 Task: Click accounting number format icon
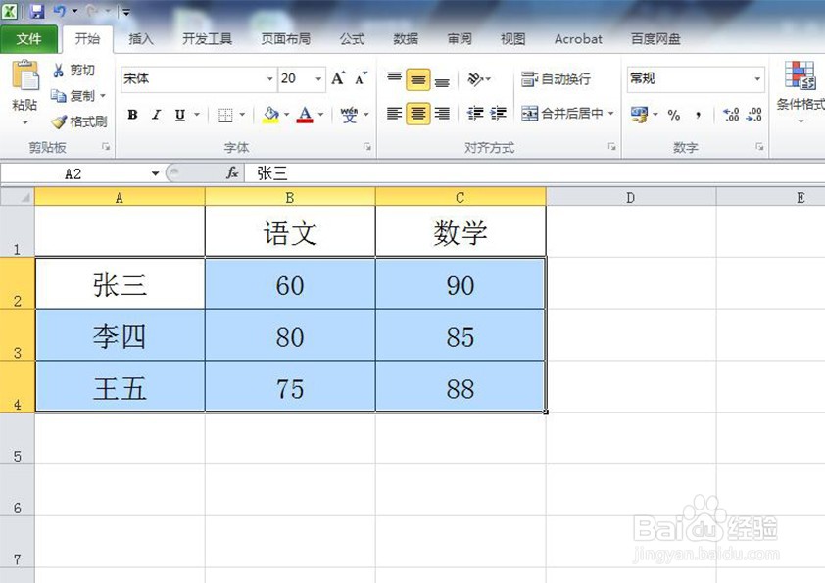[x=639, y=115]
